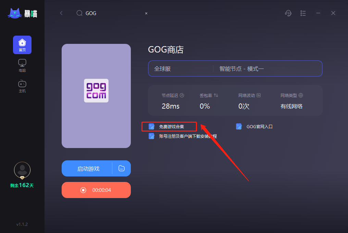Click the folder icon beside 启动游戏
Screen dimensions: 348x233
pos(122,168)
